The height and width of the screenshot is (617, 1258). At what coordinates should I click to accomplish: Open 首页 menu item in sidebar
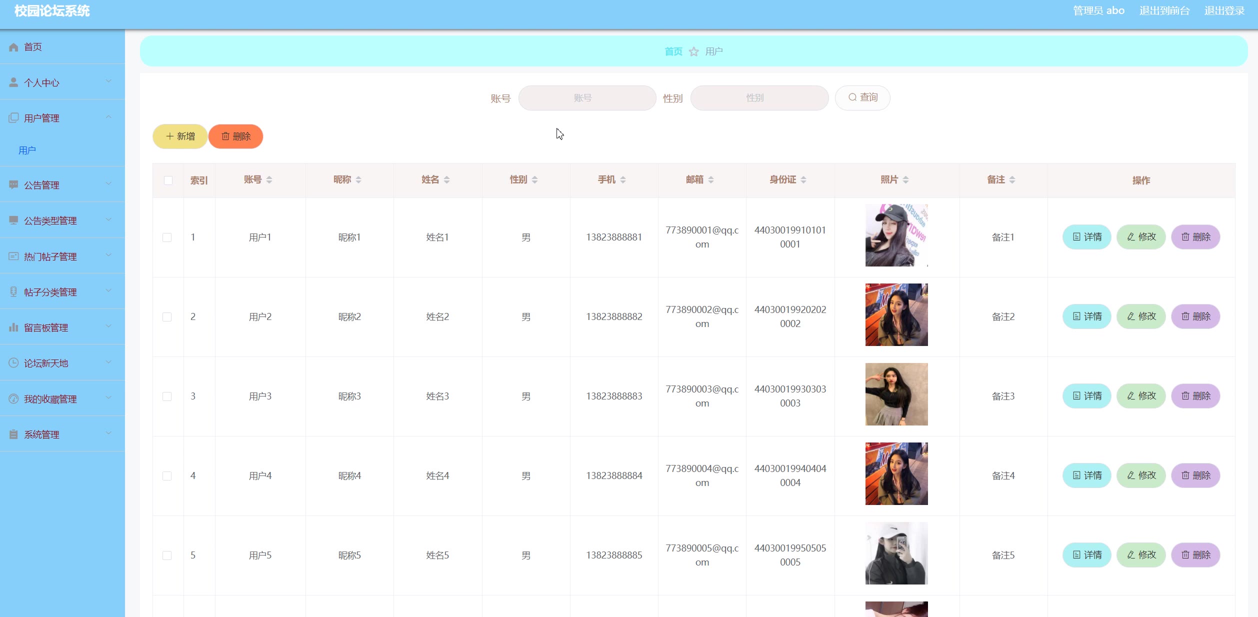[62, 47]
